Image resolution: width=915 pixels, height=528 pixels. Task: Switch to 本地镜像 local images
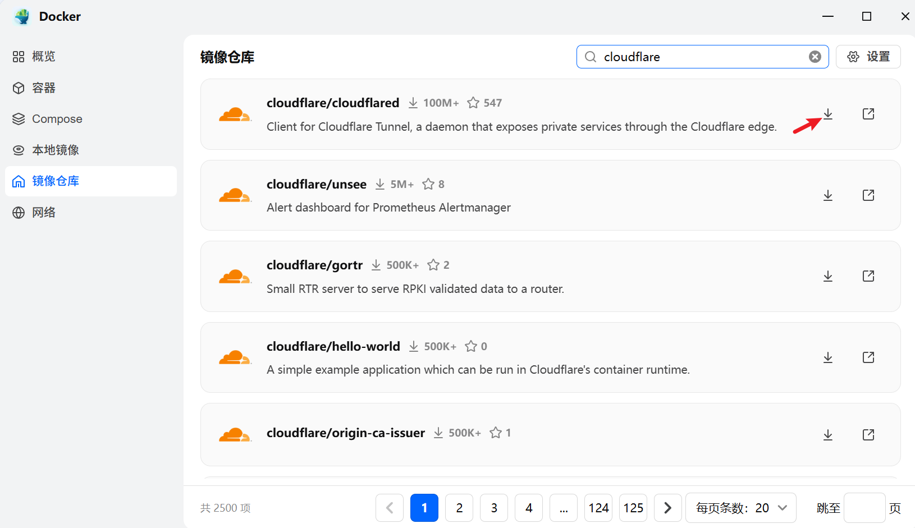(91, 150)
